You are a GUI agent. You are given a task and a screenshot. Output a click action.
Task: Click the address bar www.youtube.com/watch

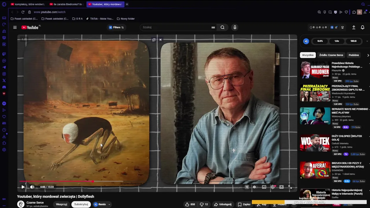49,12
